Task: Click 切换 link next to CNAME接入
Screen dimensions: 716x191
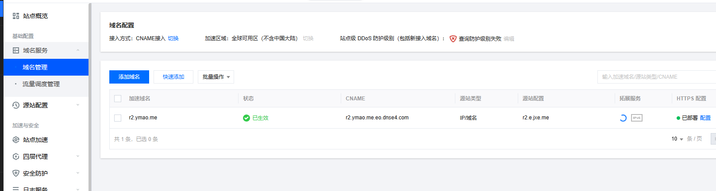Action: (x=173, y=38)
